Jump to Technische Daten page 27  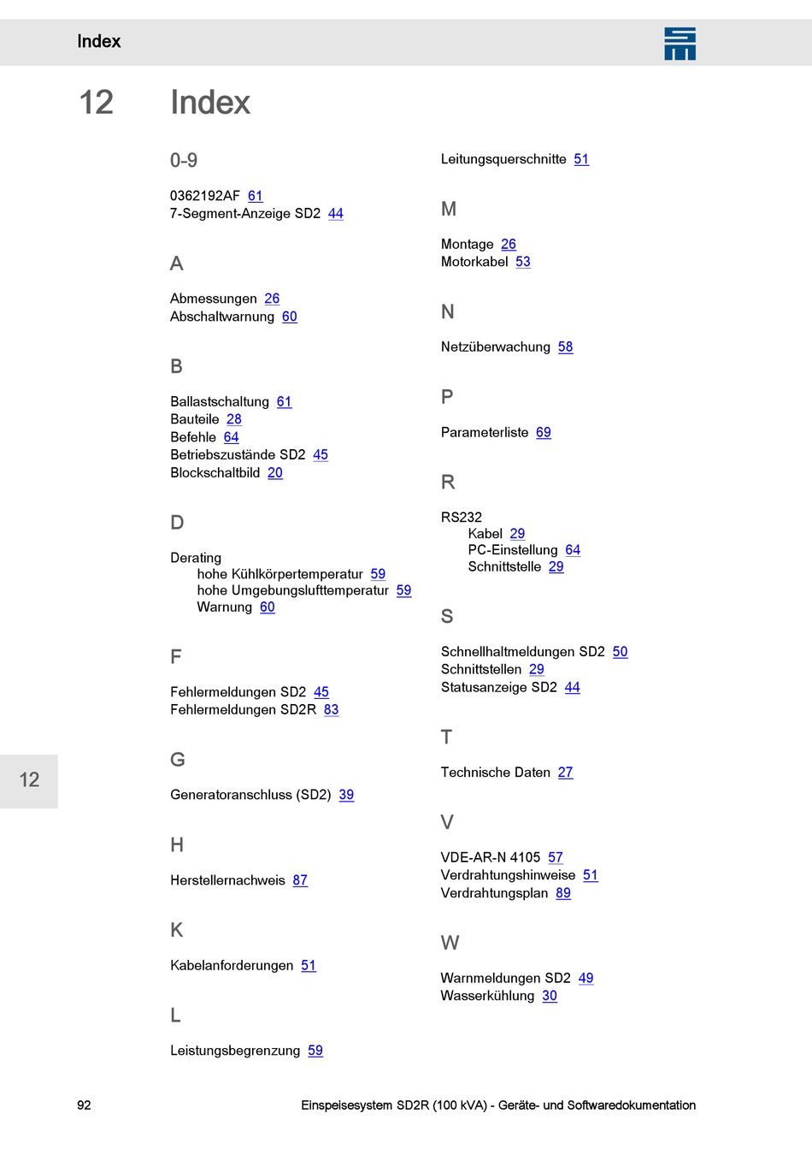click(x=566, y=773)
